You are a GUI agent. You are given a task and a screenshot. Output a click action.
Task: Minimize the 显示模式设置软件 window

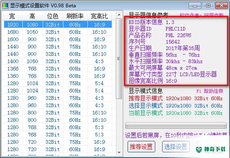pyautogui.click(x=195, y=6)
